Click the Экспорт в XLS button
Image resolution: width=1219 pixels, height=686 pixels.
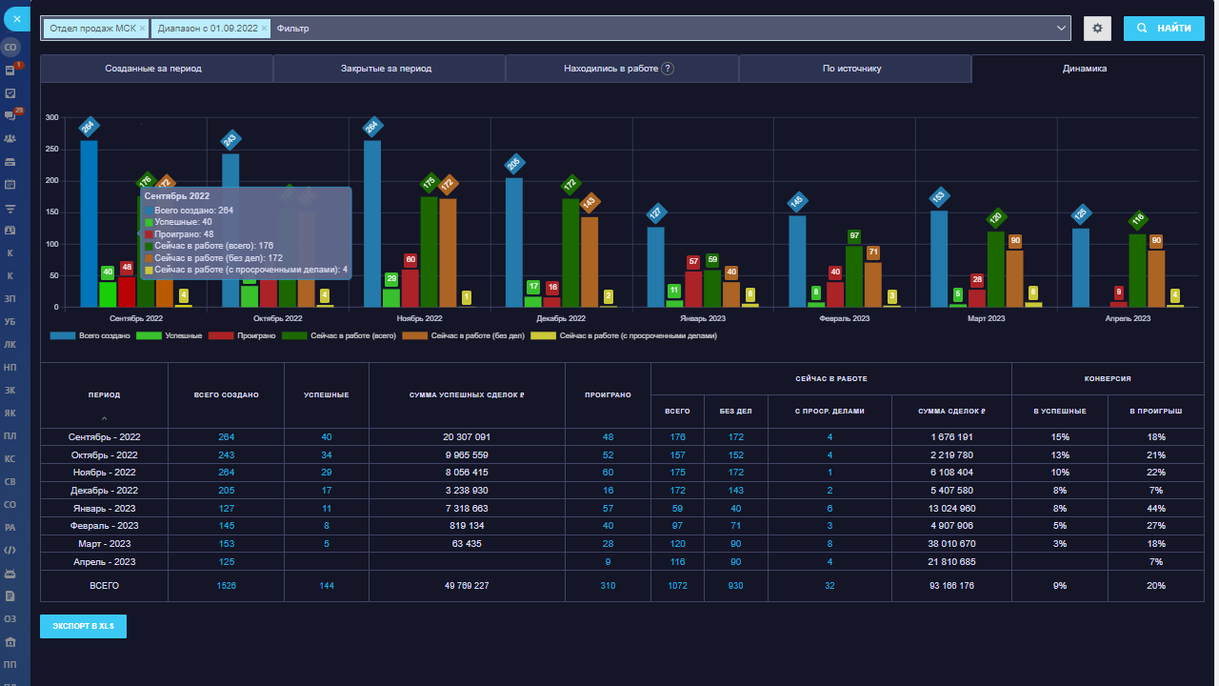[83, 626]
